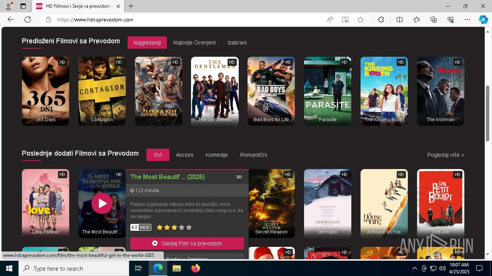Play The Most Beautiful Girl movie
This screenshot has height=276, width=492.
pyautogui.click(x=102, y=204)
